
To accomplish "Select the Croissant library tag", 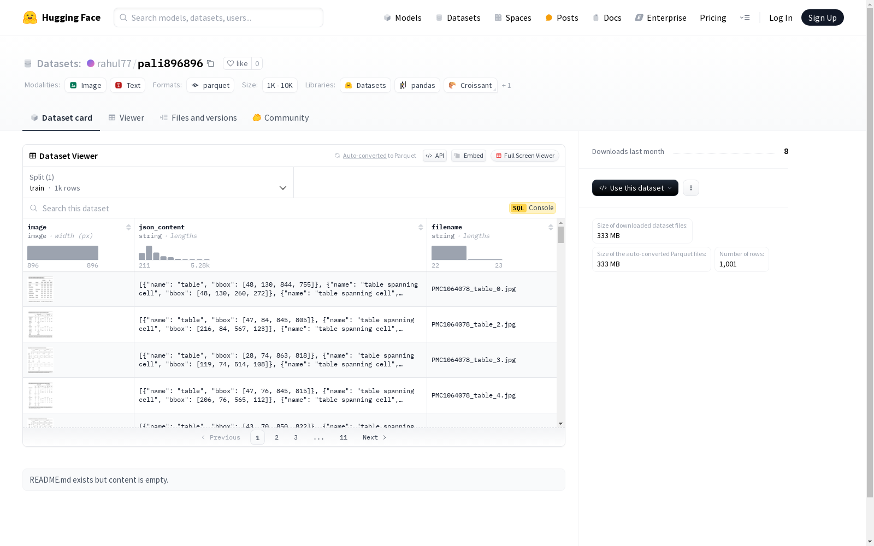I will [x=470, y=85].
